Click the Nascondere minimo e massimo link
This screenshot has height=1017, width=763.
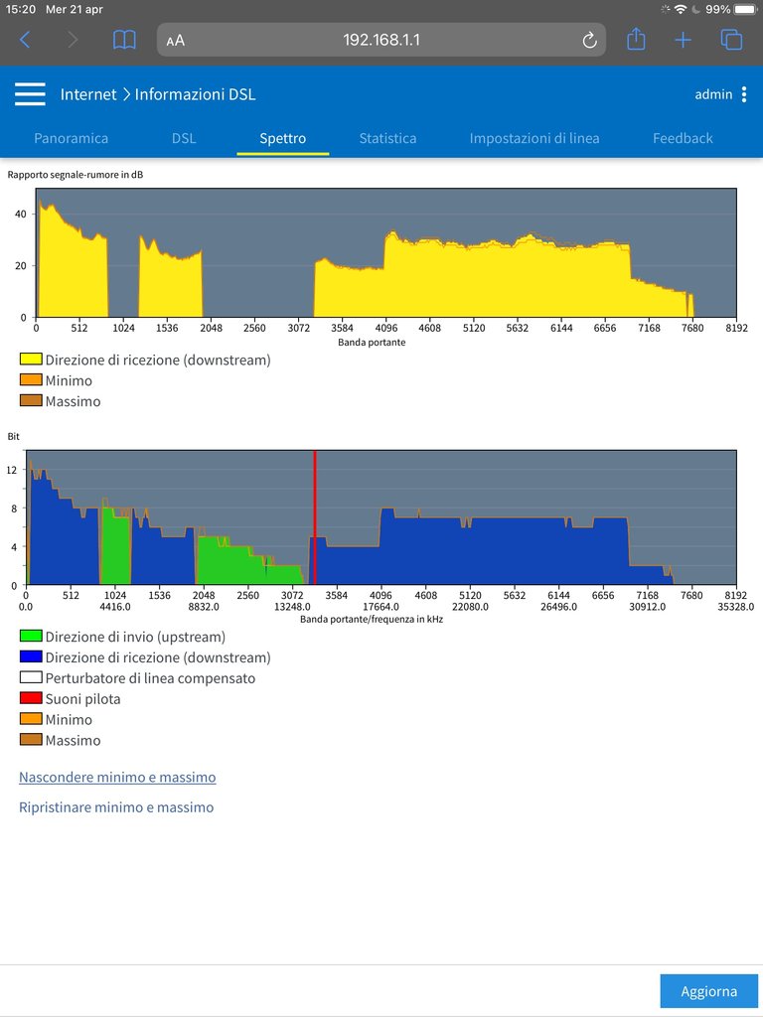click(117, 777)
